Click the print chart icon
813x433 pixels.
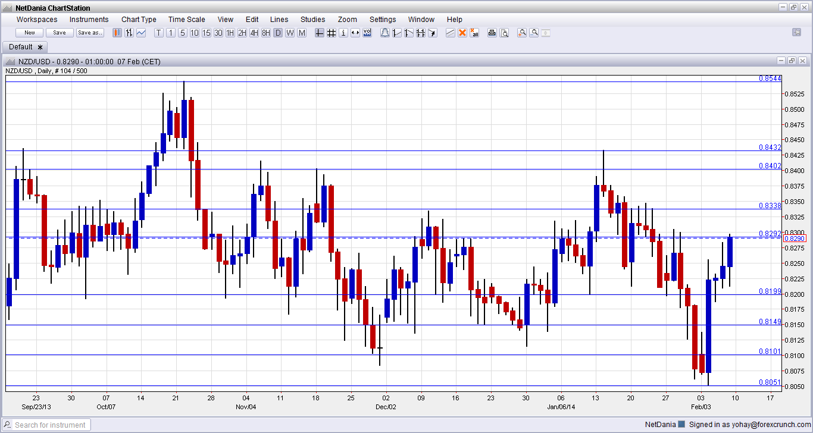pos(492,33)
